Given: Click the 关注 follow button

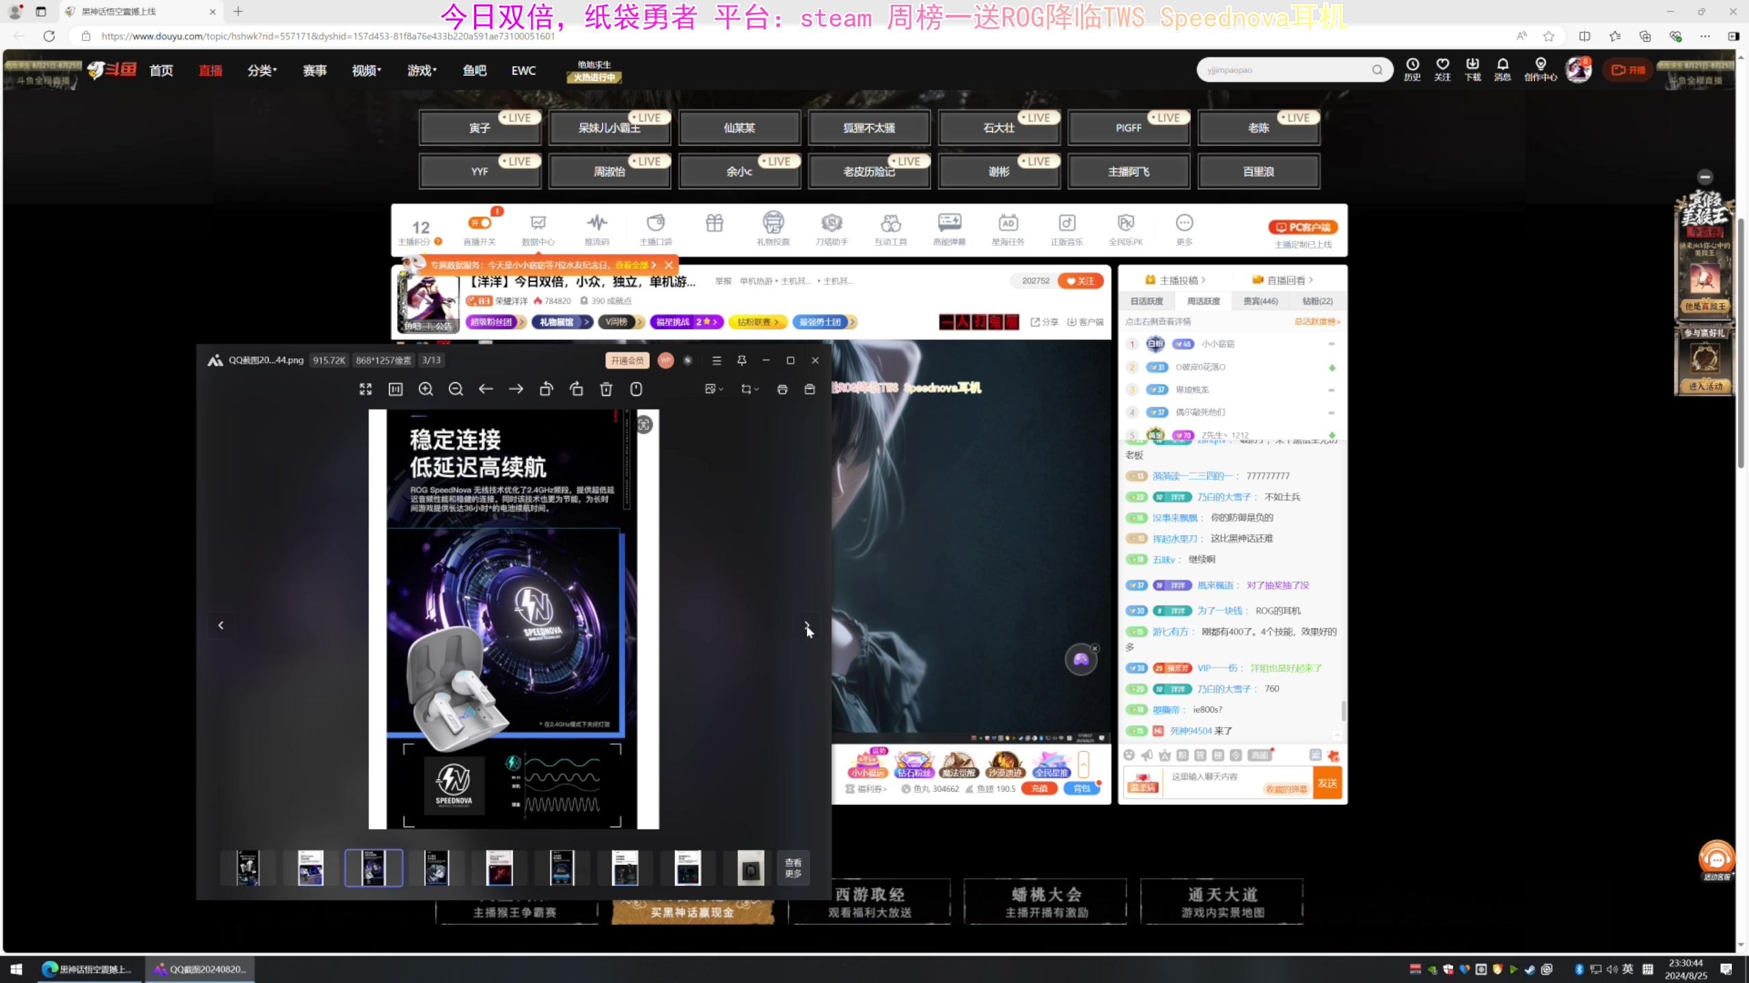Looking at the screenshot, I should coord(1080,281).
